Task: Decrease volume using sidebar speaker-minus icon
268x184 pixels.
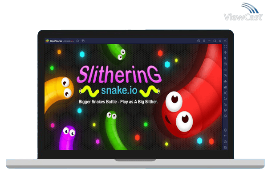Action: coord(225,58)
